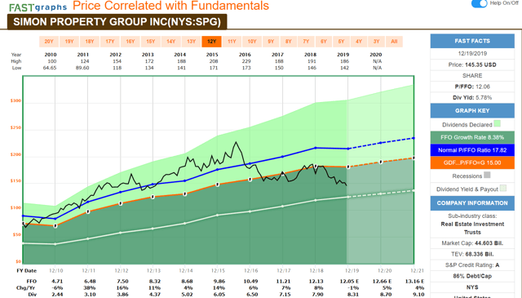522x298 pixels.
Task: Click the 12/19 blue line estimate marker
Action: pos(348,149)
